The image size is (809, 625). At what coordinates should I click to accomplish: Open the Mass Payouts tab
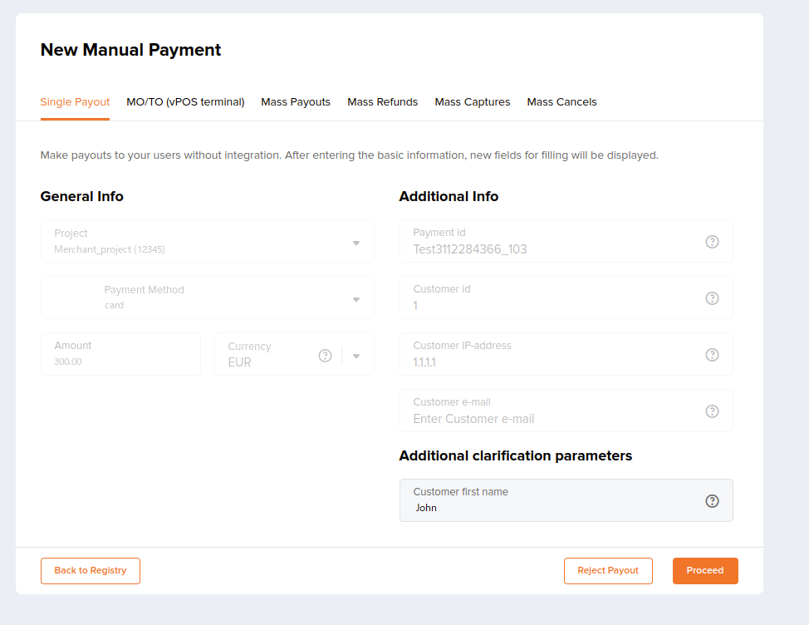point(296,102)
